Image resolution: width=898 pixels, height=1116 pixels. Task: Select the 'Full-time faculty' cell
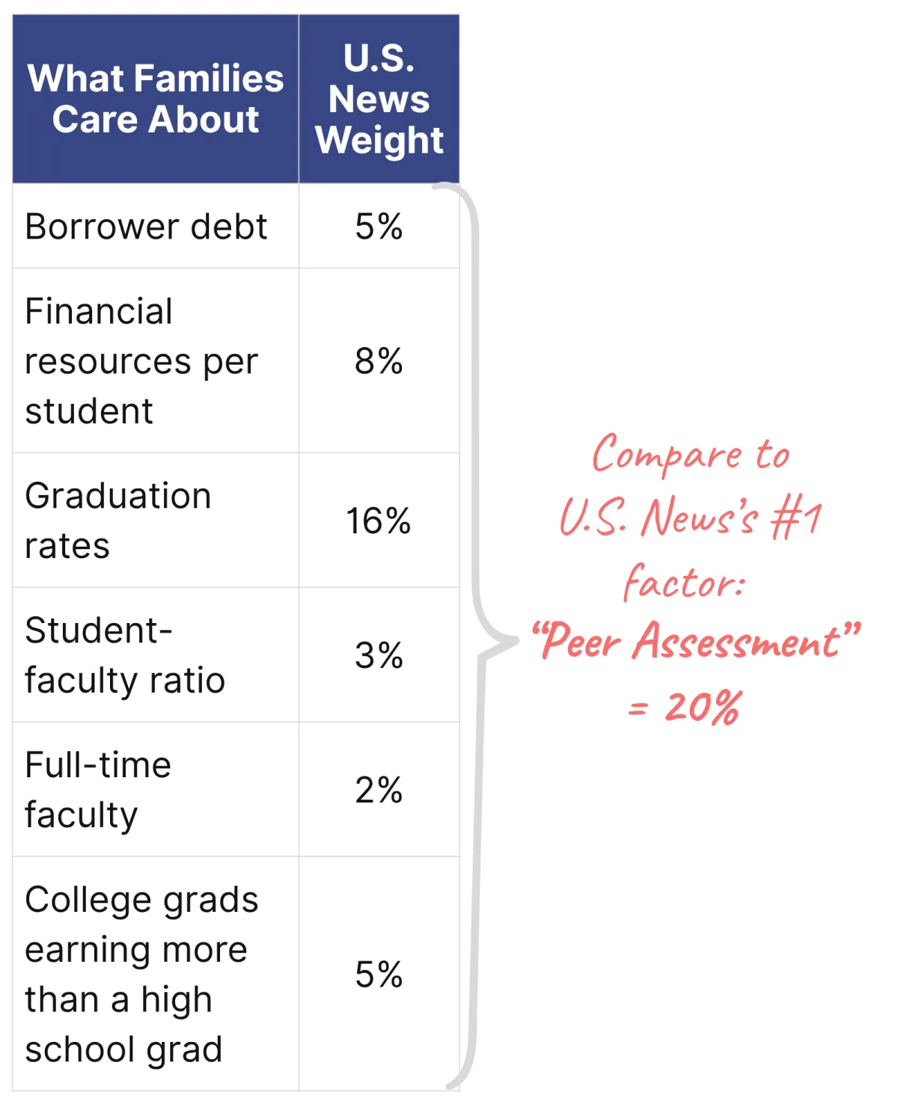(x=97, y=790)
